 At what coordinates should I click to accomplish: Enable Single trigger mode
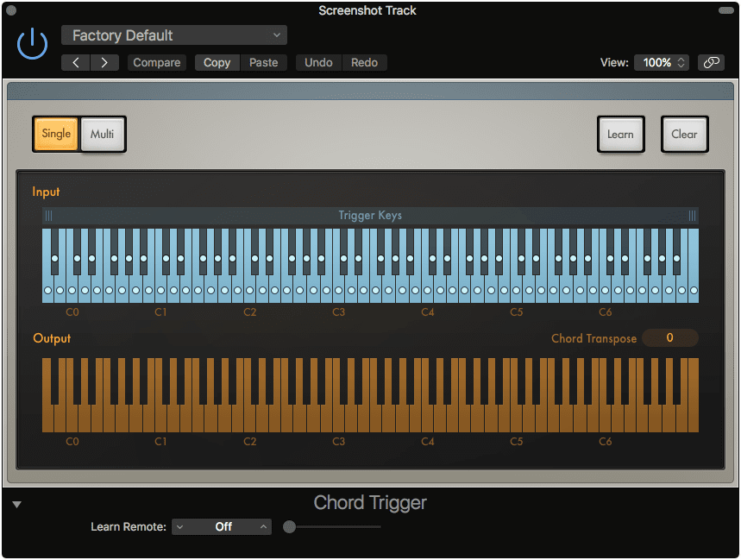(55, 134)
